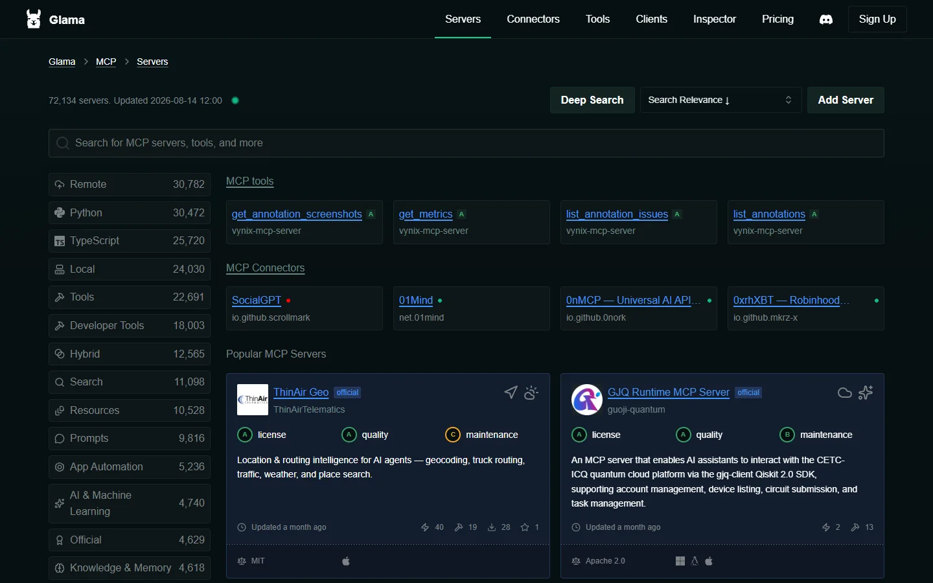
Task: Open the Glama breadcrumb link
Action: tap(62, 62)
